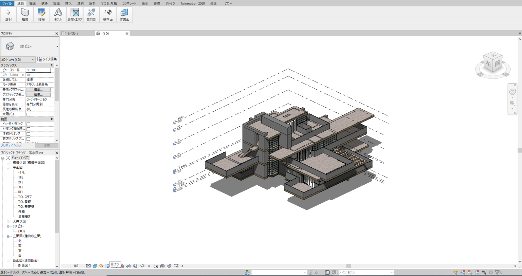Click the select links icon in status bar
Image resolution: width=522 pixels, height=276 pixels.
coord(456,272)
